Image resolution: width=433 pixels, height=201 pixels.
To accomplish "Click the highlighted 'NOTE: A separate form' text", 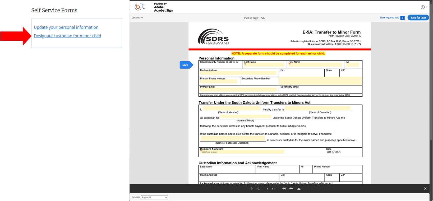I will [x=278, y=53].
